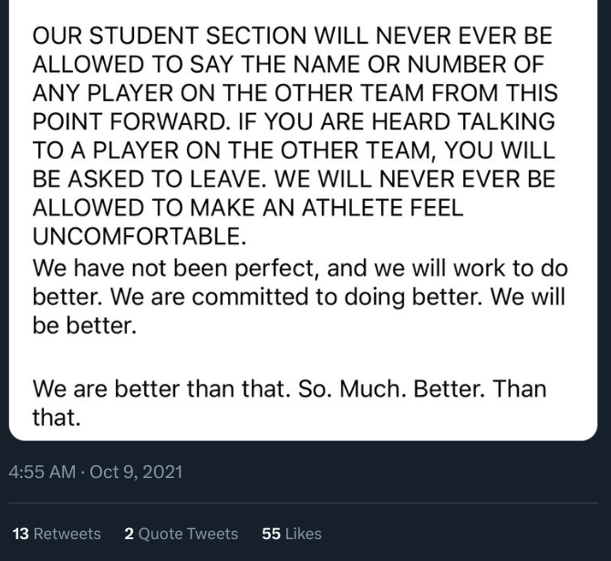The height and width of the screenshot is (561, 611).
Task: View the 13 Retweets list
Action: [x=57, y=534]
